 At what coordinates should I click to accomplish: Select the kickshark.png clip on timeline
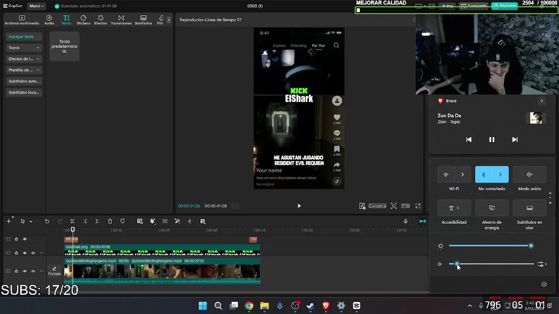pyautogui.click(x=162, y=249)
